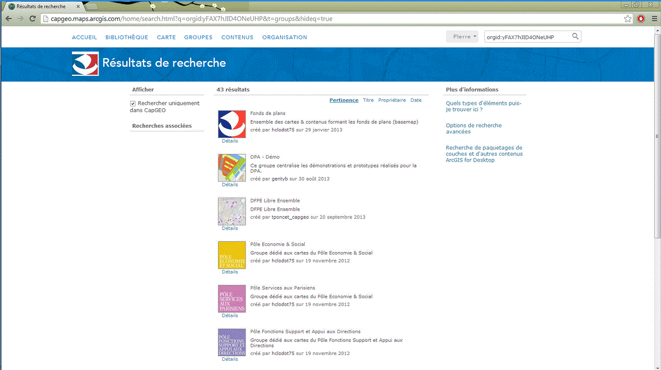Screen dimensions: 661x370
Task: Click the Pôle Economie & Social icon
Action: [x=232, y=255]
